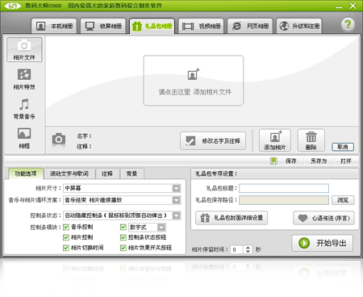Click the heart icon on the 心语传送 button
Viewport: 363px width, 297px height.
click(302, 218)
